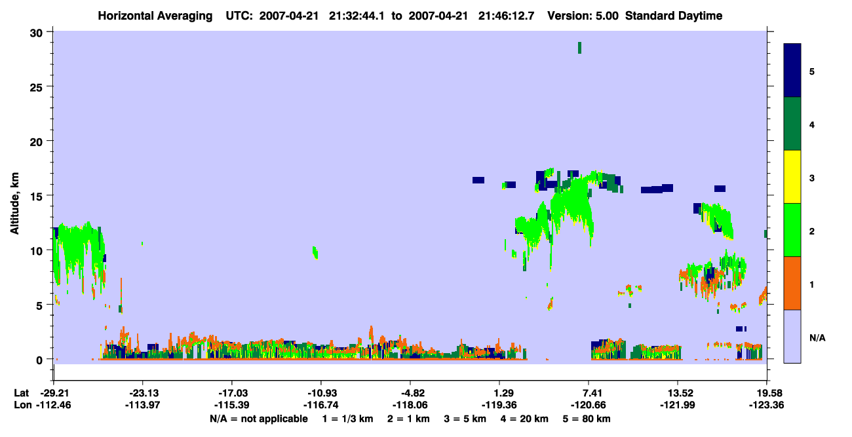Click legend entry '2 = 1 km'

[x=409, y=419]
